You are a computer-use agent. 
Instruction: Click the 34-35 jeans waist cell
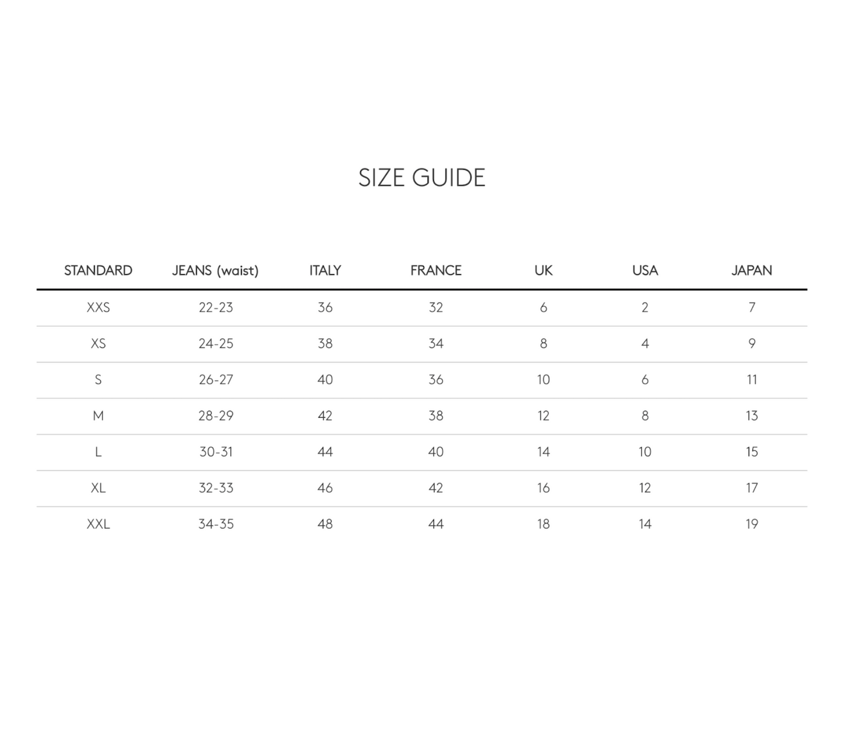tap(216, 524)
